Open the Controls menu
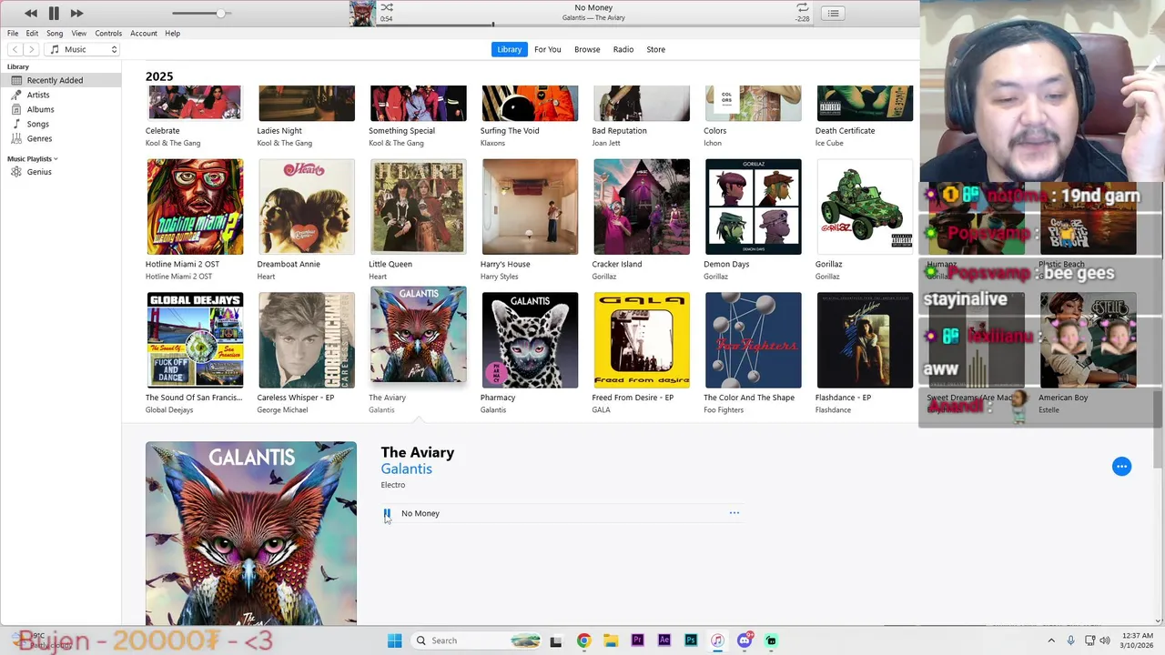Image resolution: width=1165 pixels, height=655 pixels. (x=108, y=33)
